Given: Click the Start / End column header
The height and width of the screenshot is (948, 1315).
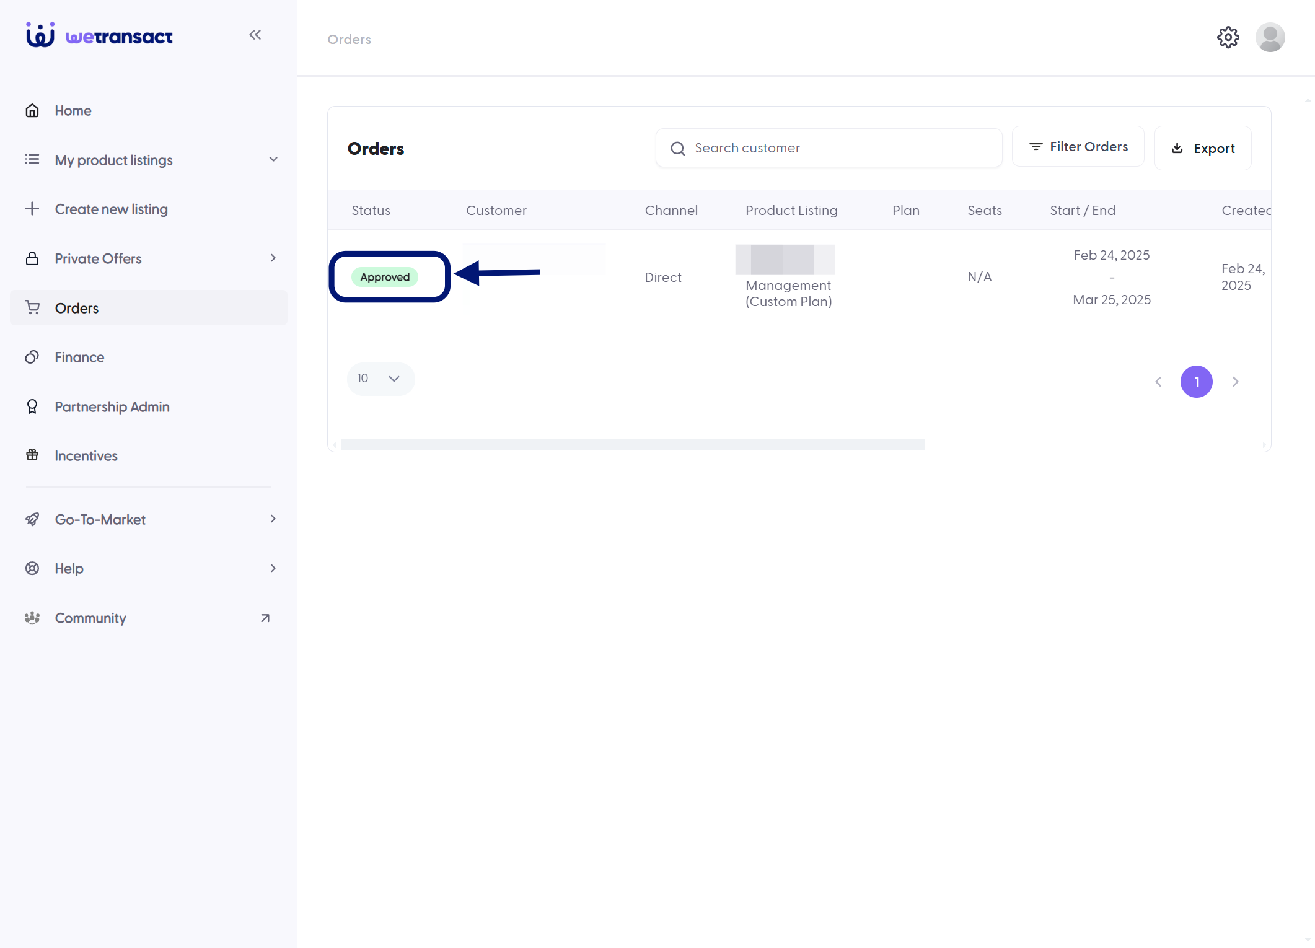Looking at the screenshot, I should click(x=1083, y=210).
